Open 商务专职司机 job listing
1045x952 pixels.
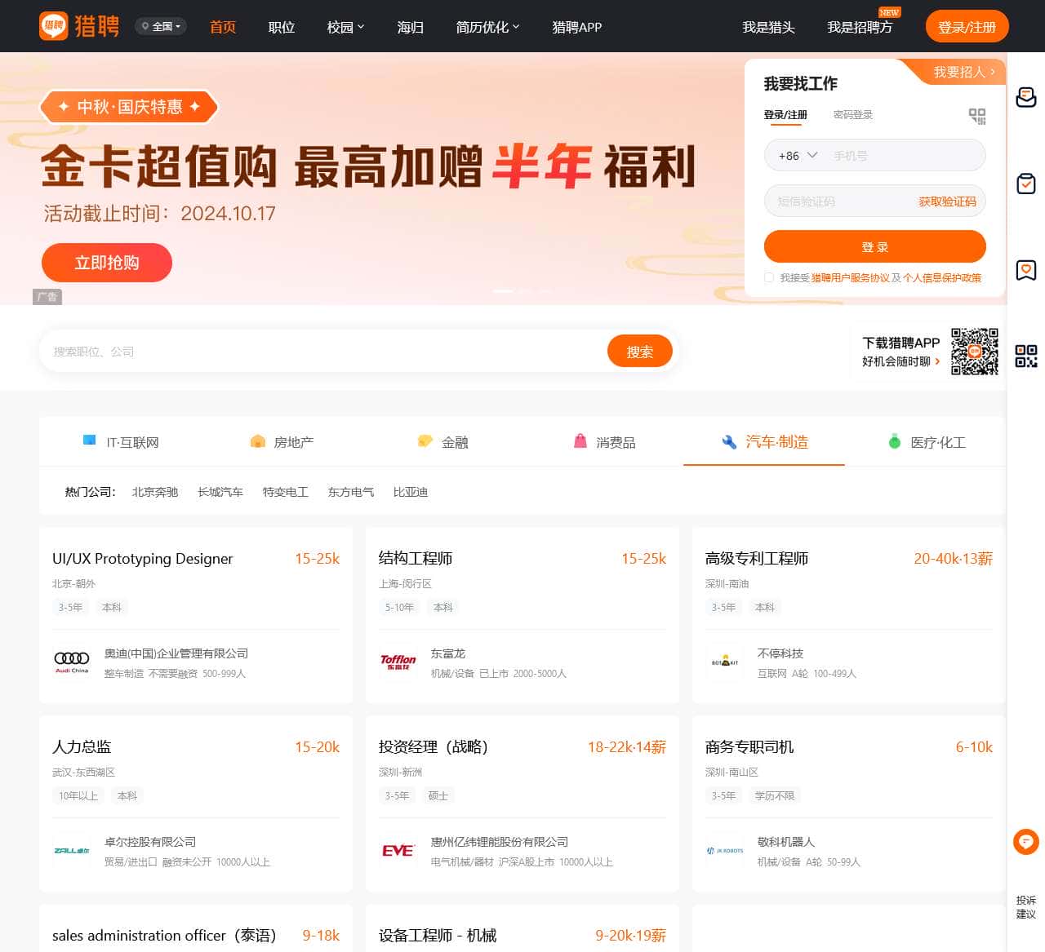coord(749,747)
